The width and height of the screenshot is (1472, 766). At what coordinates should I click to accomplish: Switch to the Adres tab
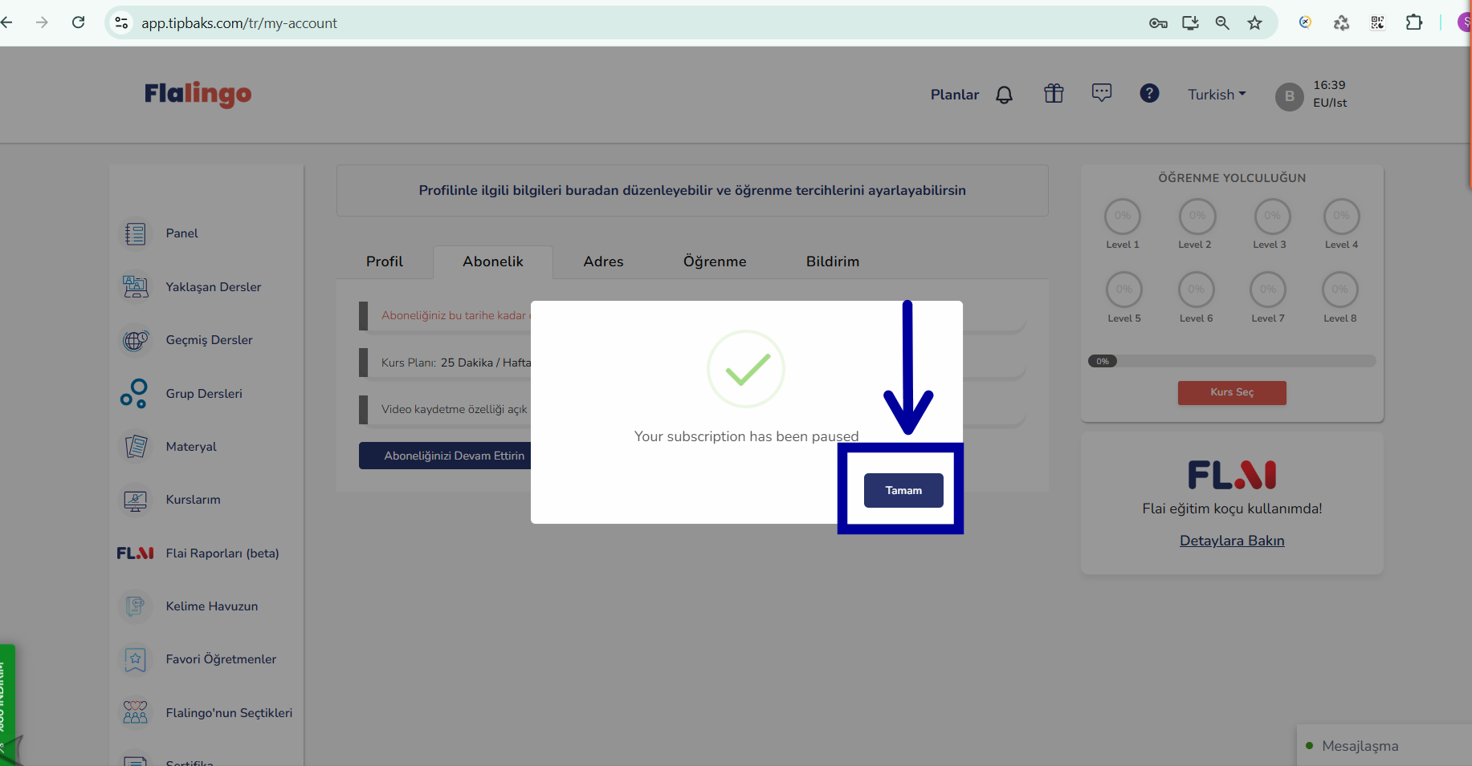pyautogui.click(x=604, y=261)
